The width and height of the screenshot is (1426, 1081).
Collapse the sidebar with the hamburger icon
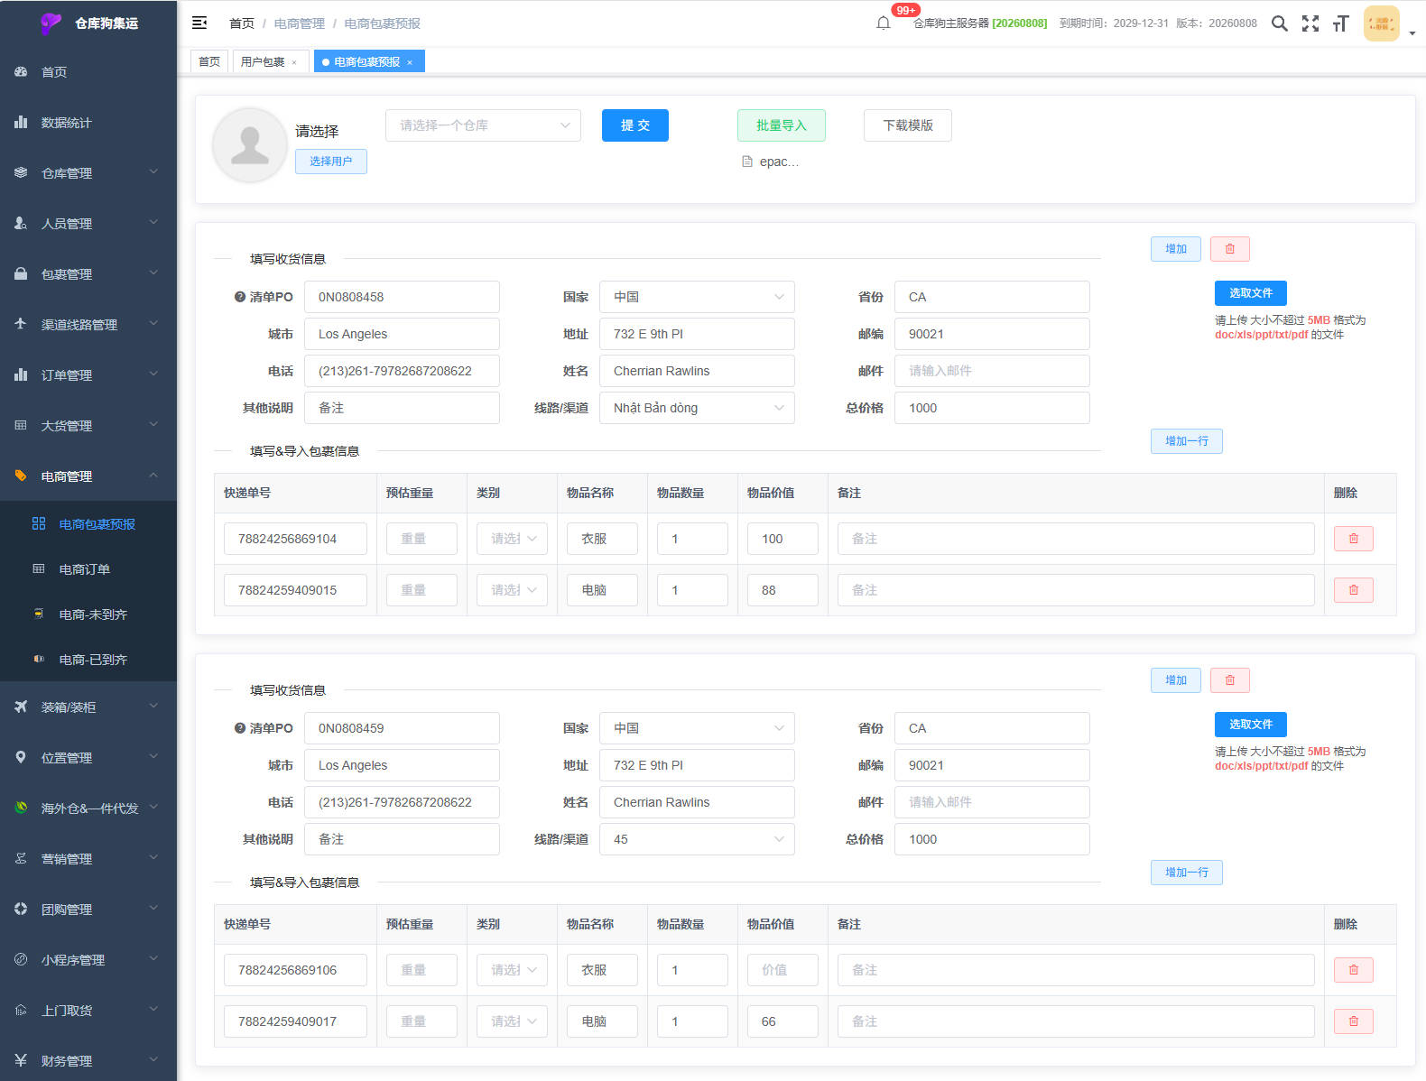click(199, 23)
